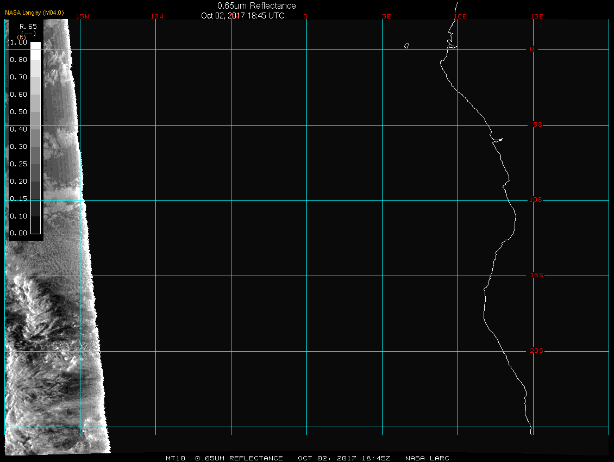Click the 10E longitude label
Viewport: 614px width, 462px height.
[460, 16]
